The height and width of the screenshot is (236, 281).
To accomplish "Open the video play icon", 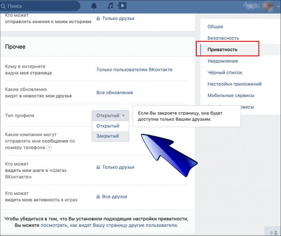I will coord(122,6).
